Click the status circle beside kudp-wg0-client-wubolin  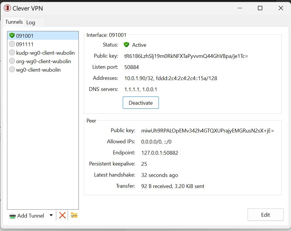click(12, 53)
